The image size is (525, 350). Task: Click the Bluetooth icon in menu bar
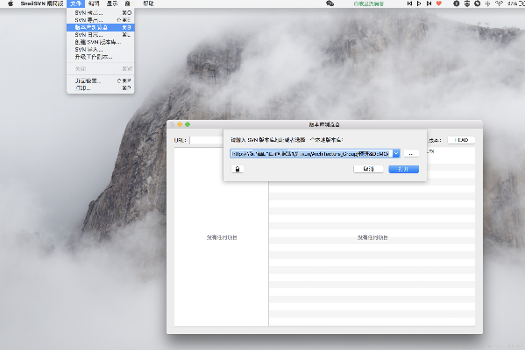coord(487,3)
